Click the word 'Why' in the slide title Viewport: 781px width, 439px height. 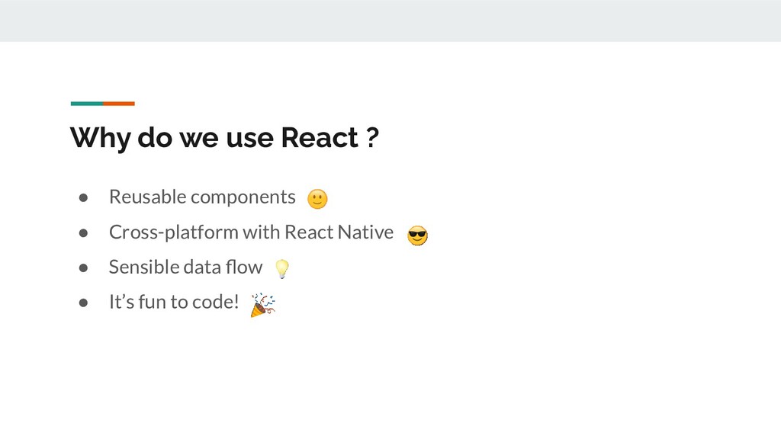[x=95, y=139]
